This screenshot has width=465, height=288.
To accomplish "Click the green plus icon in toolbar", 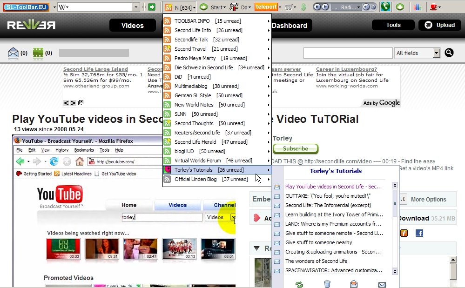I will 400,7.
